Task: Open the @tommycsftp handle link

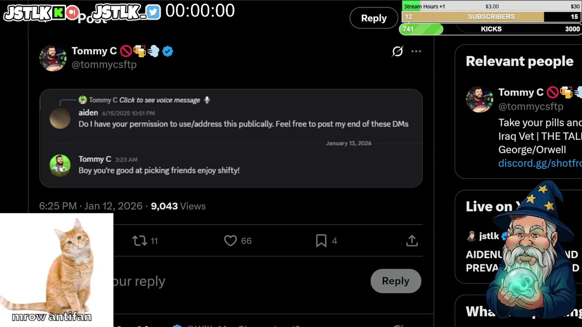Action: point(104,64)
